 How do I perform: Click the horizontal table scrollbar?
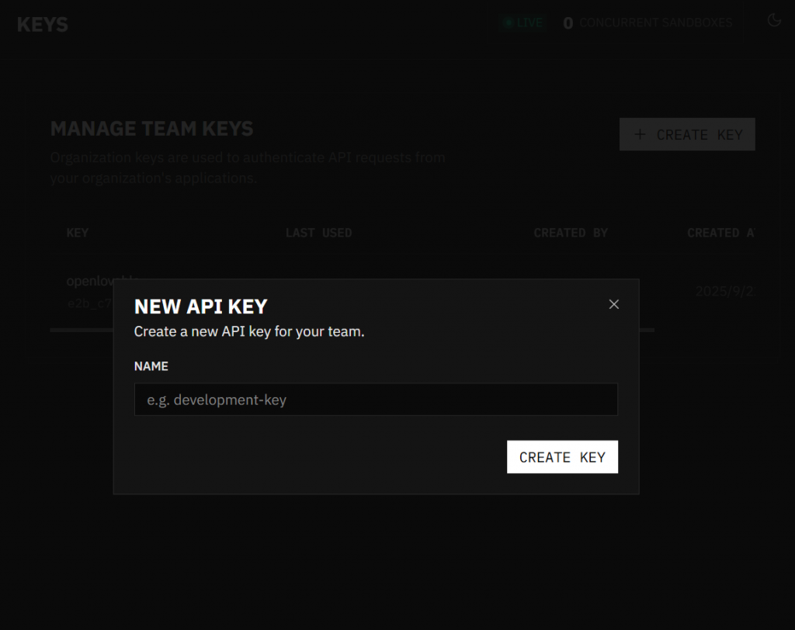coord(352,330)
